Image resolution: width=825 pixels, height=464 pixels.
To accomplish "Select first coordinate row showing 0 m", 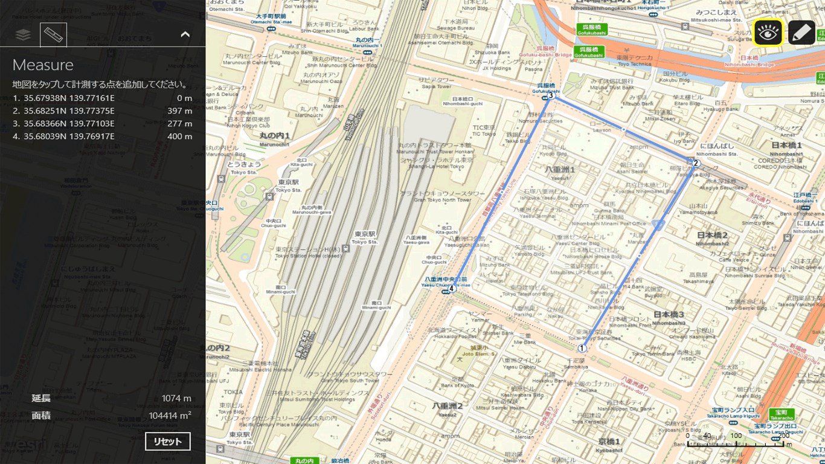I will pos(103,98).
